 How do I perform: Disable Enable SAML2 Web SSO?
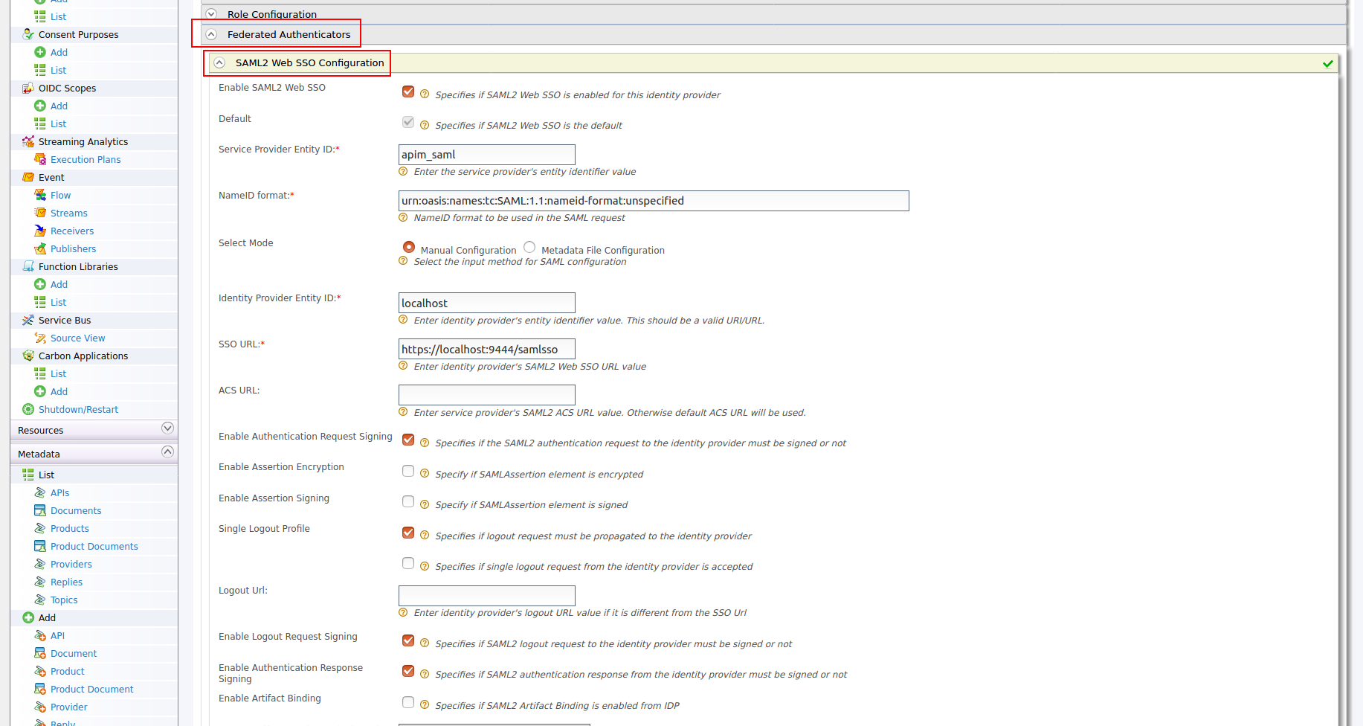click(408, 91)
